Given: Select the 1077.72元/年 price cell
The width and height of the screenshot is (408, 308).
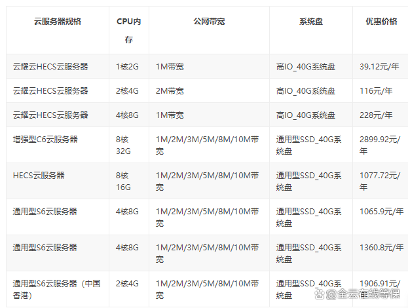Looking at the screenshot, I should coord(380,181).
